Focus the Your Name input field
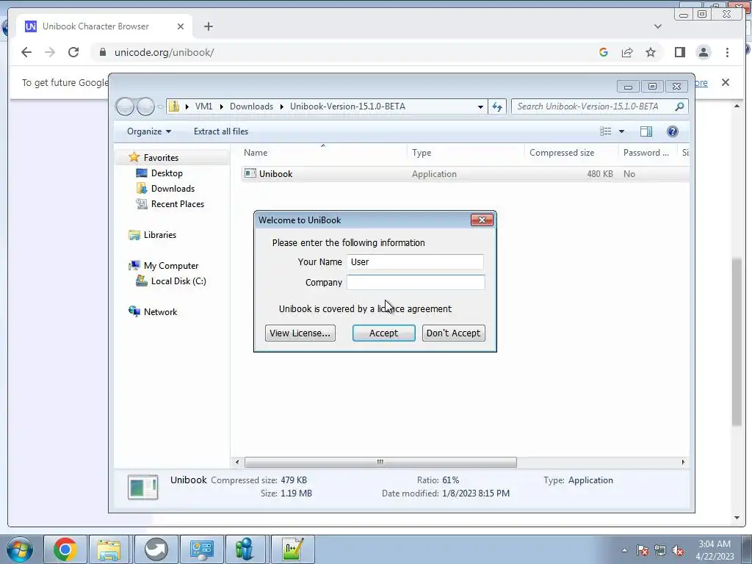Image resolution: width=752 pixels, height=564 pixels. (x=415, y=262)
